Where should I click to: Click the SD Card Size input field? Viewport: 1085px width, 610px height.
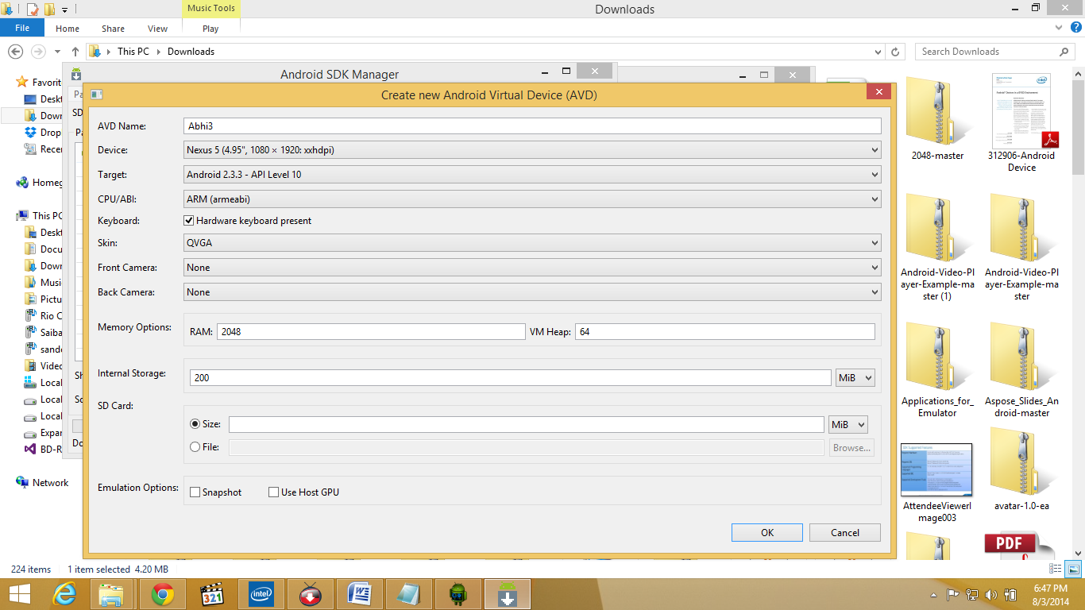pos(527,425)
